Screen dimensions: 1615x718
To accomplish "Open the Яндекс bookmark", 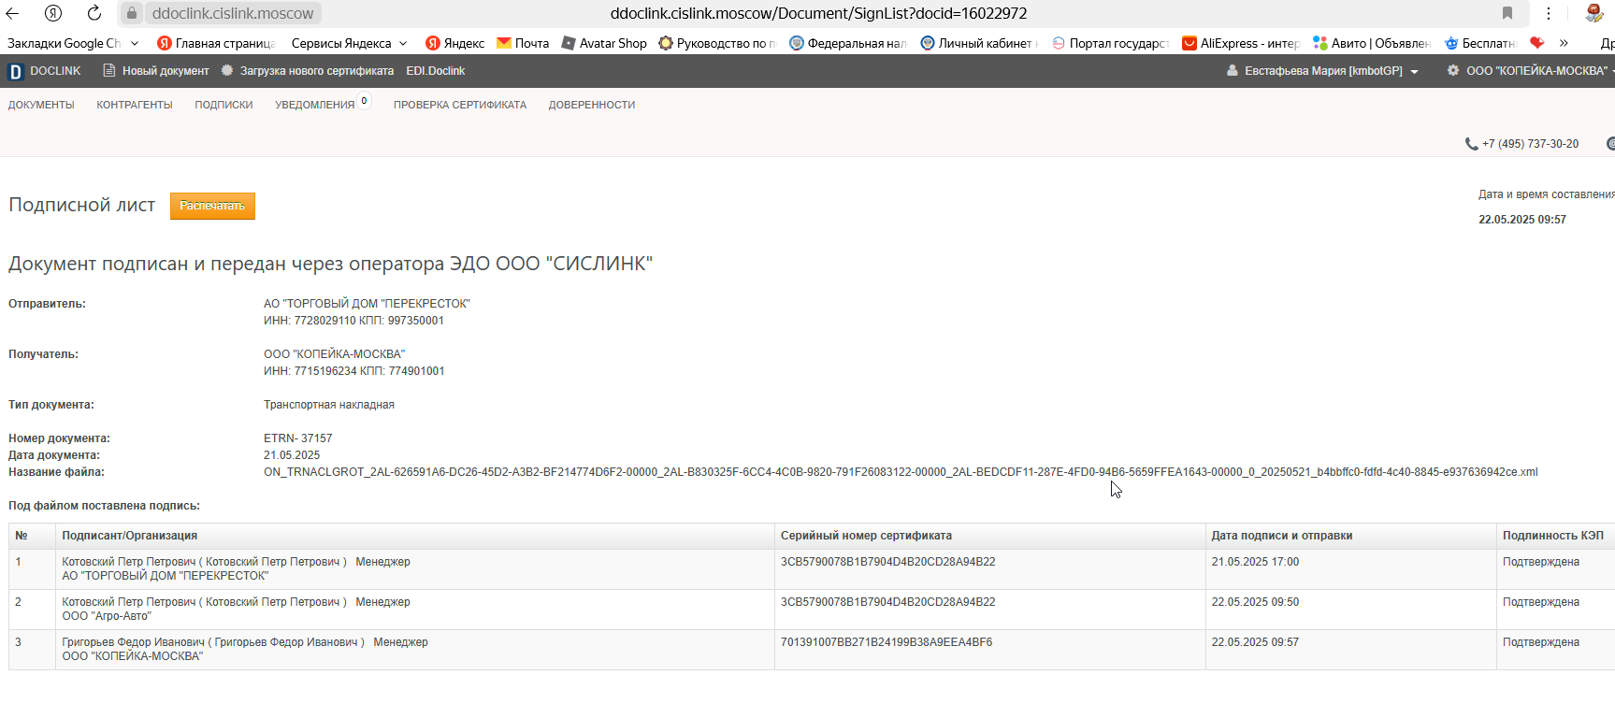I will tap(454, 43).
